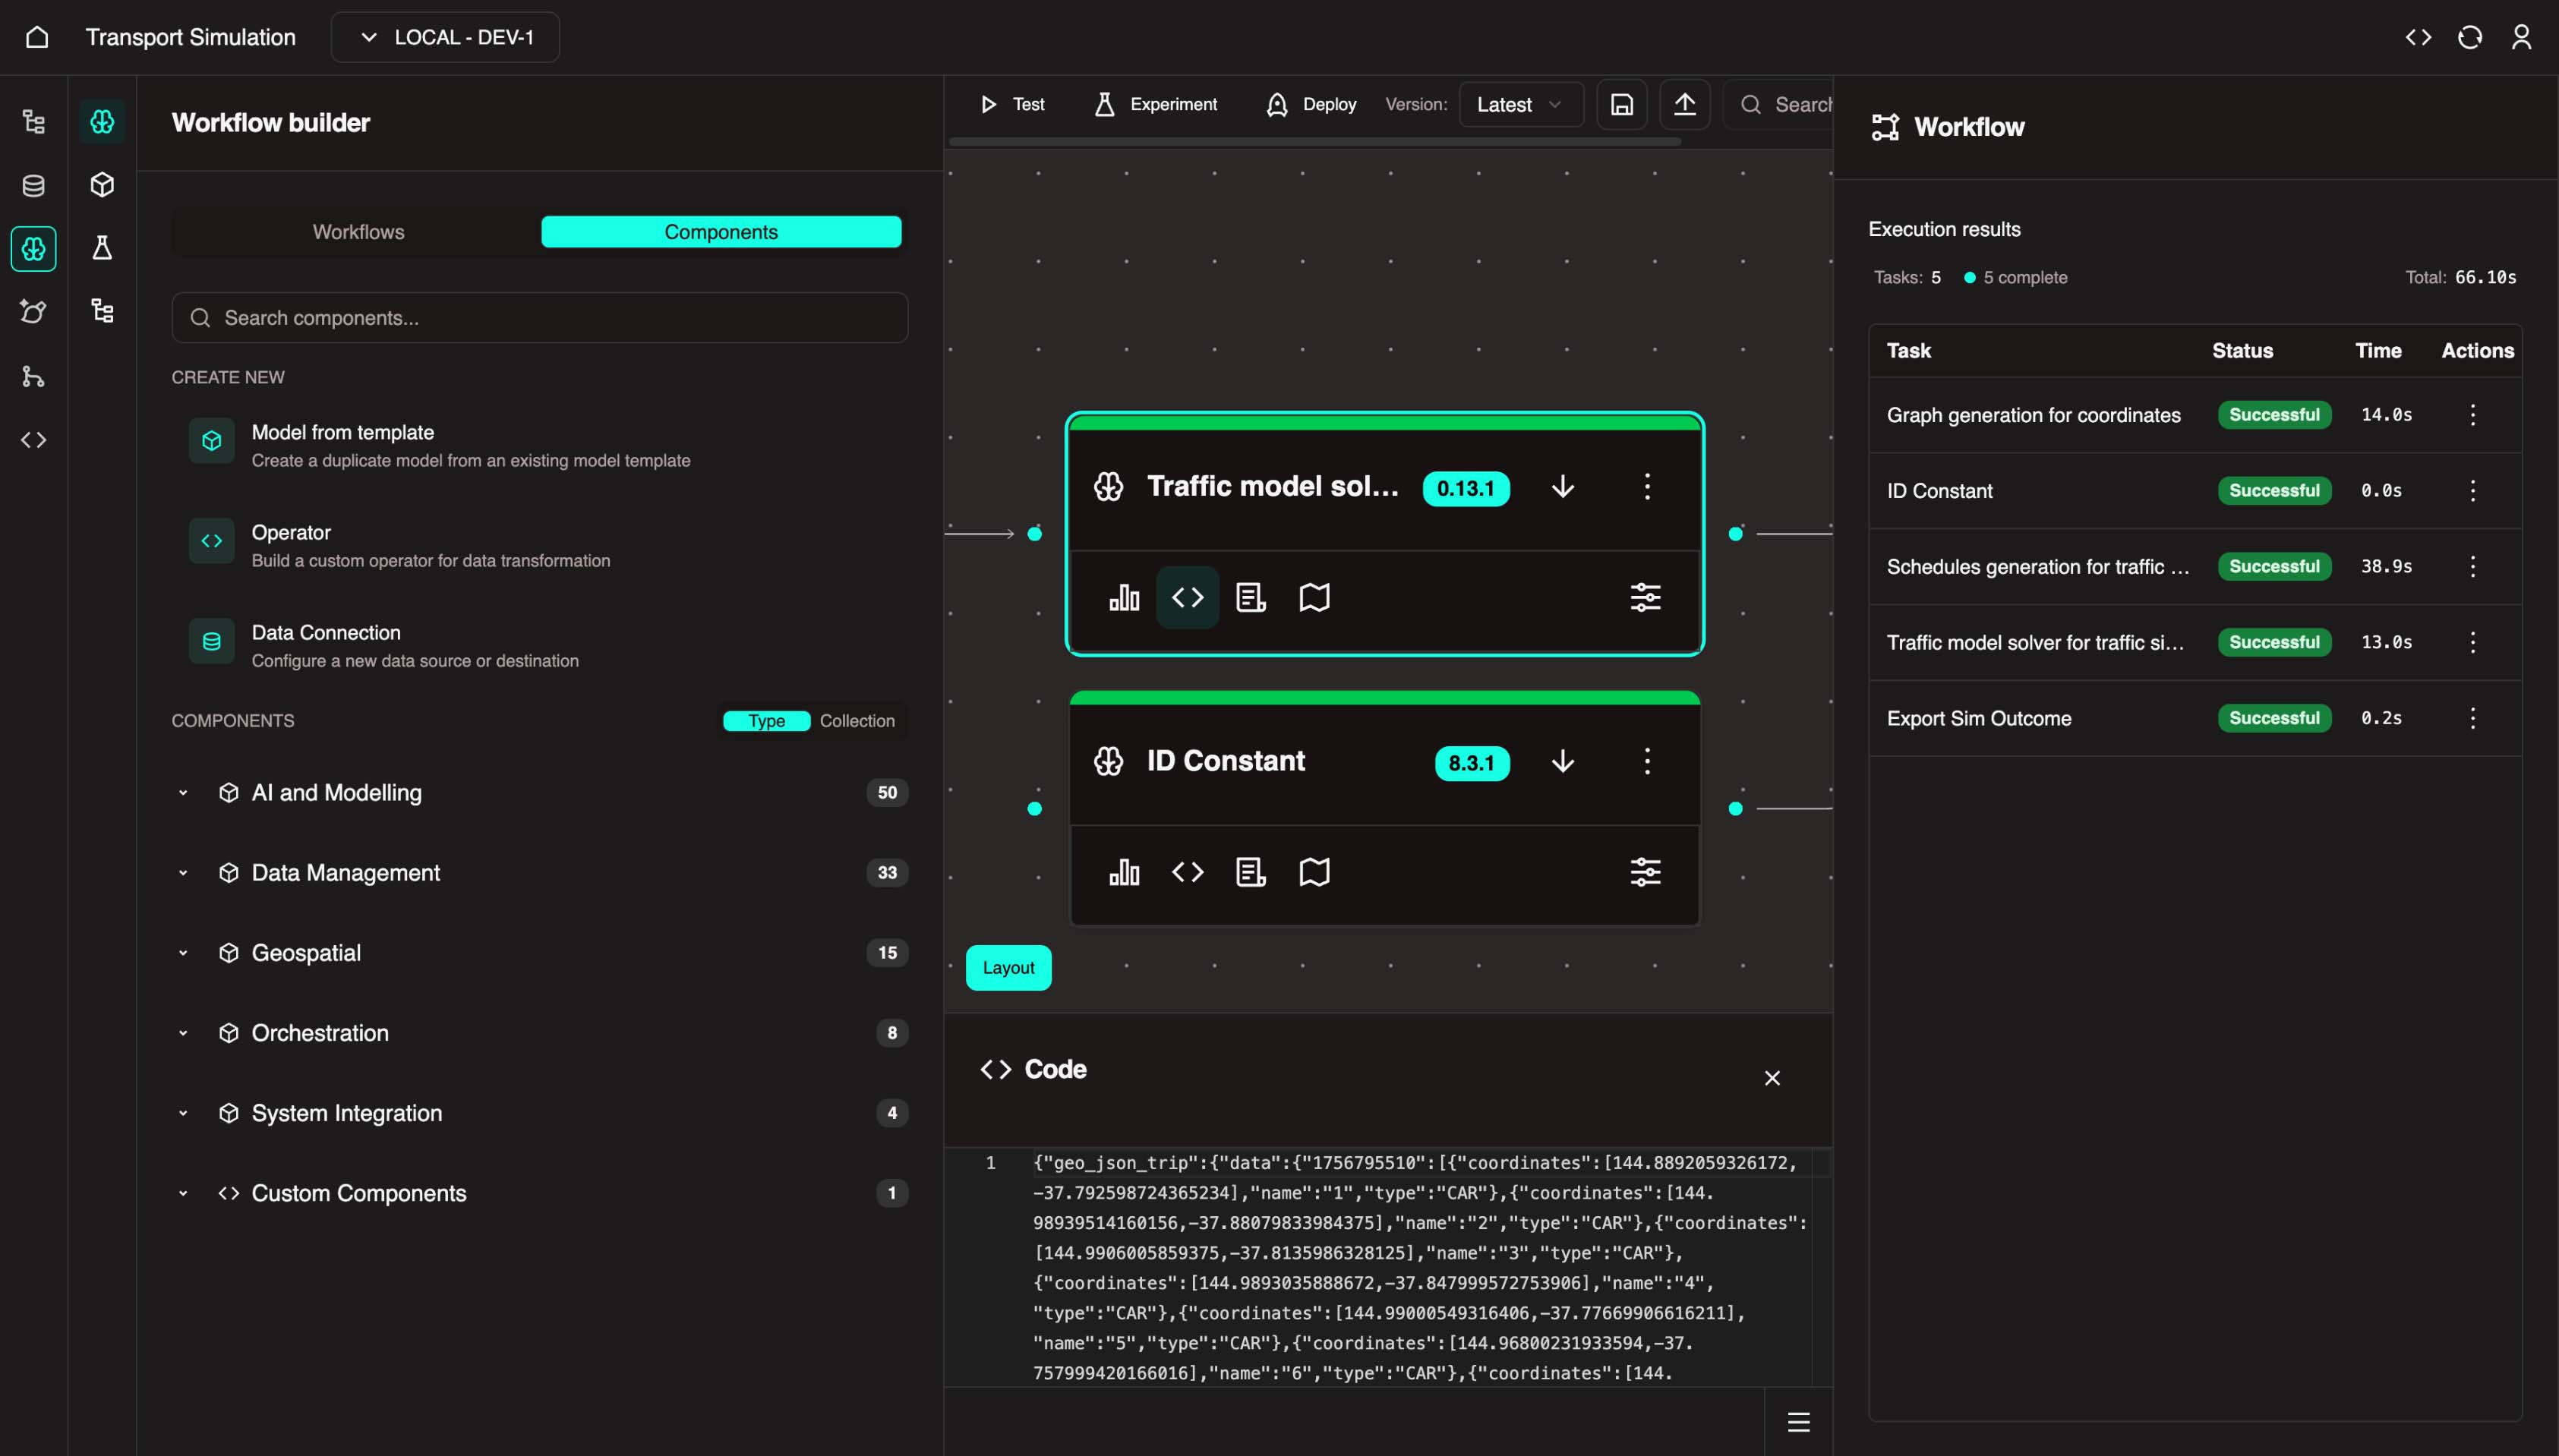Open the code brackets icon in left rail

[34, 440]
